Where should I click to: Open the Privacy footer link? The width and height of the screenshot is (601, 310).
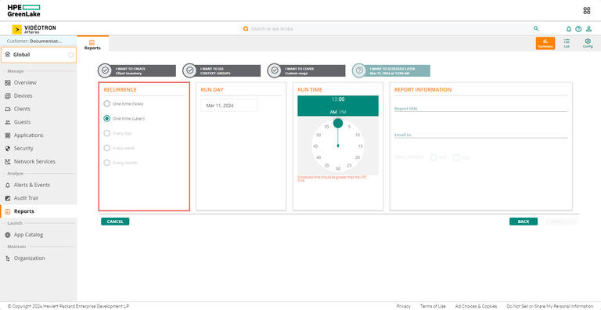pos(403,306)
